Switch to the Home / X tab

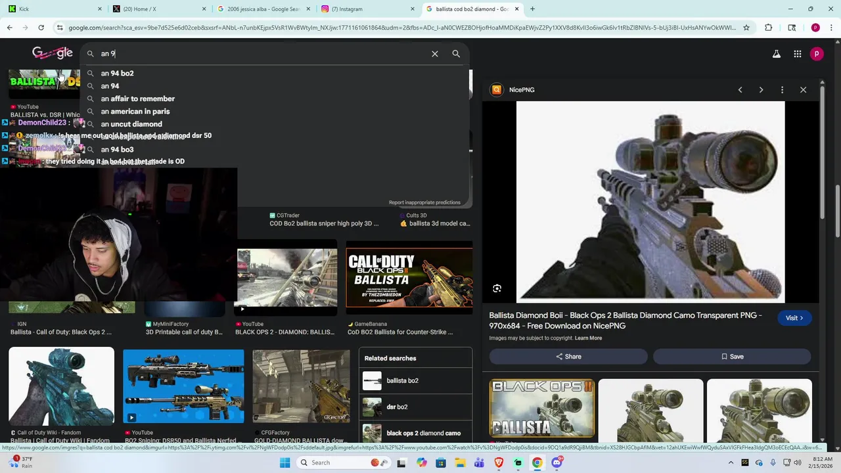pyautogui.click(x=158, y=9)
